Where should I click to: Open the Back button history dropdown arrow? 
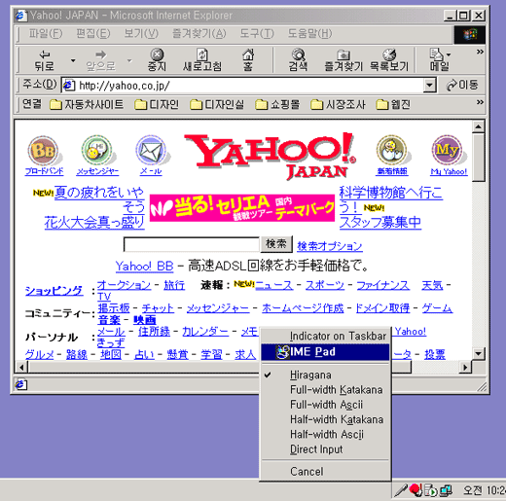(x=73, y=60)
